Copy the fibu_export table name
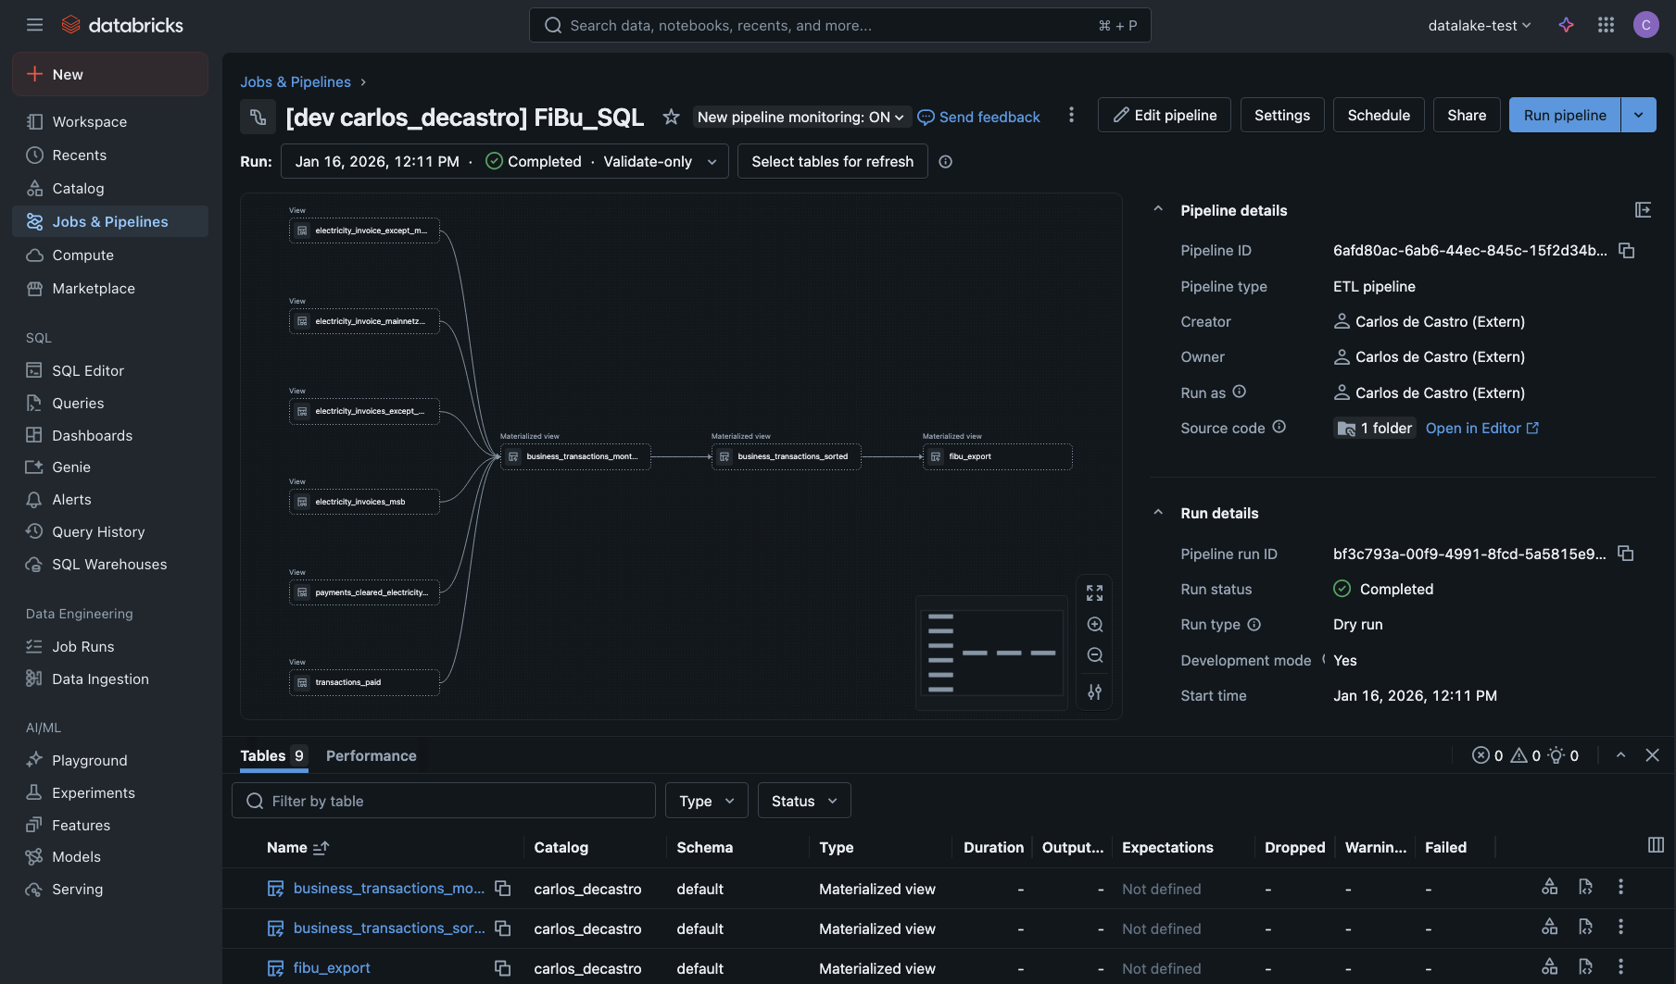The height and width of the screenshot is (984, 1676). click(502, 968)
